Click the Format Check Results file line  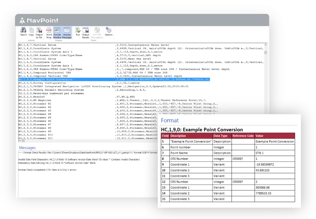click(88, 153)
